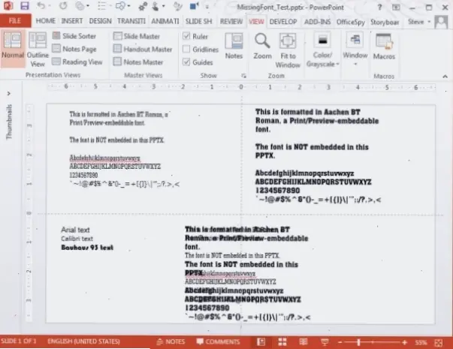Click Fit to Window

[x=288, y=50]
